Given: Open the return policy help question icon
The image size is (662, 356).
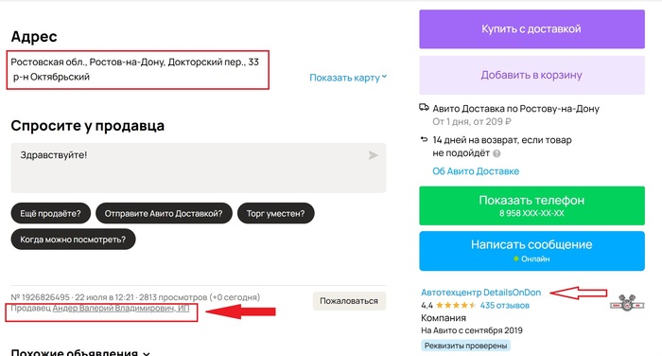Looking at the screenshot, I should click(496, 153).
